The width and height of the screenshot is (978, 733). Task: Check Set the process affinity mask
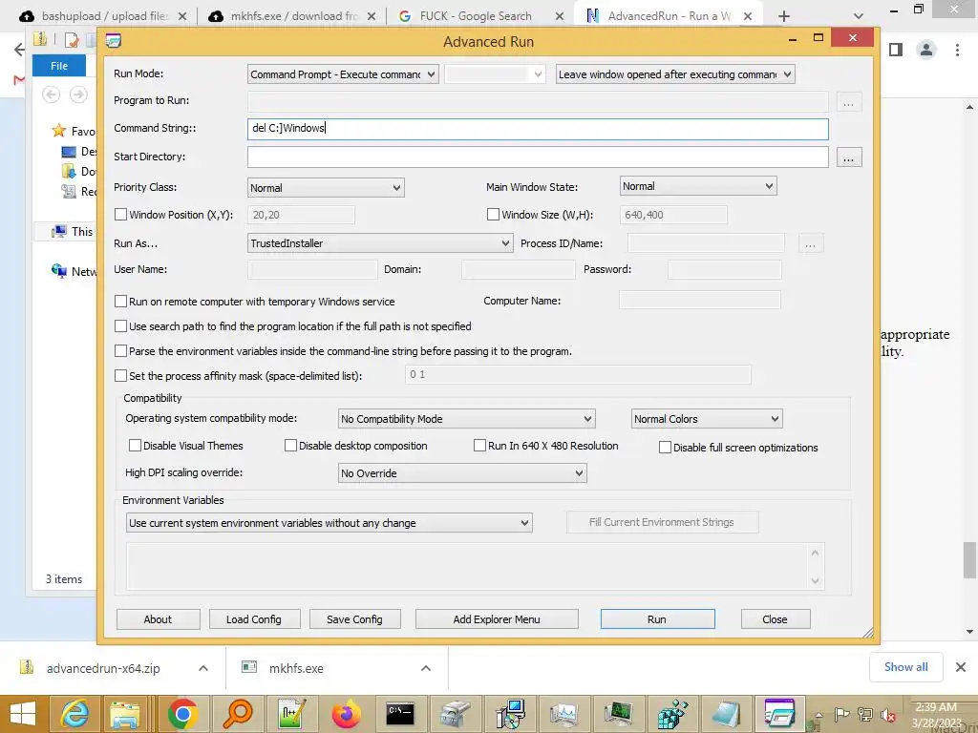(121, 376)
